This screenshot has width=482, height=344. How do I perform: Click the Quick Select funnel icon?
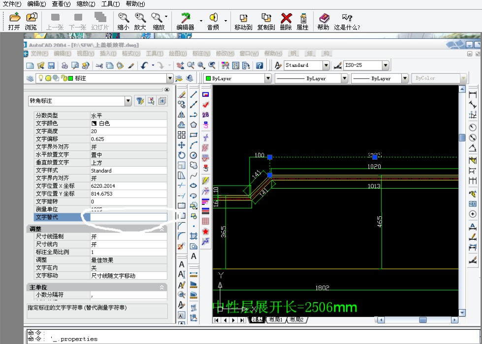click(x=140, y=101)
